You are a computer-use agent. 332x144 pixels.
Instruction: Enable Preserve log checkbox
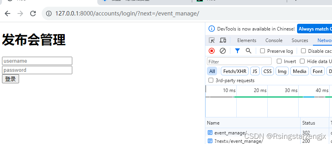(x=263, y=51)
